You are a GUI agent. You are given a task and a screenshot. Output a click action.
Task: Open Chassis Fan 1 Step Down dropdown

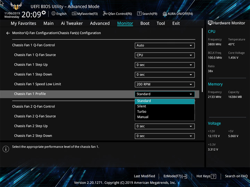pos(165,74)
